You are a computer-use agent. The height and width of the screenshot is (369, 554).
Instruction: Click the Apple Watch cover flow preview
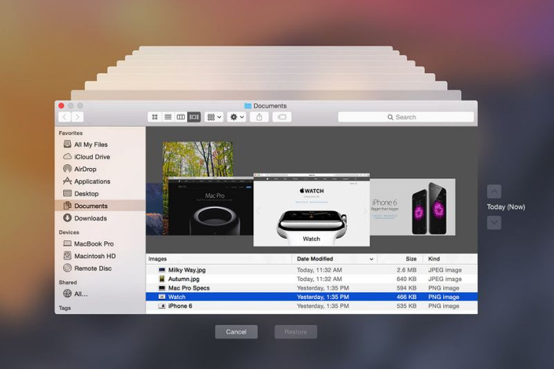(x=312, y=210)
